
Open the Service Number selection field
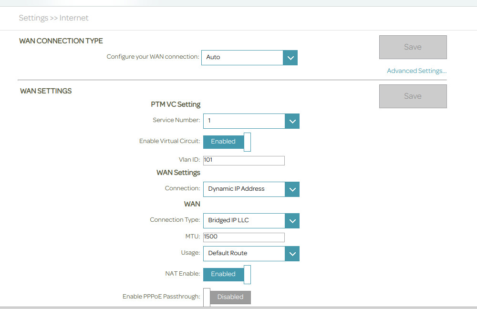tap(244, 121)
